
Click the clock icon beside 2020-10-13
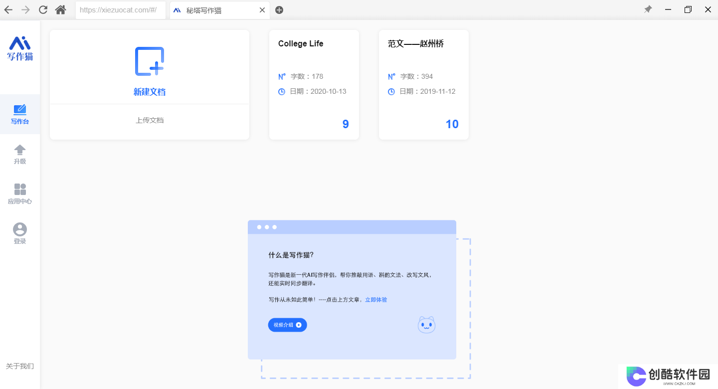pos(282,92)
